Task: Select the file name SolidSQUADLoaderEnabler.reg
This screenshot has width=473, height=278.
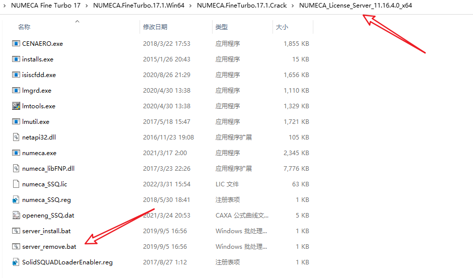Action: (67, 262)
